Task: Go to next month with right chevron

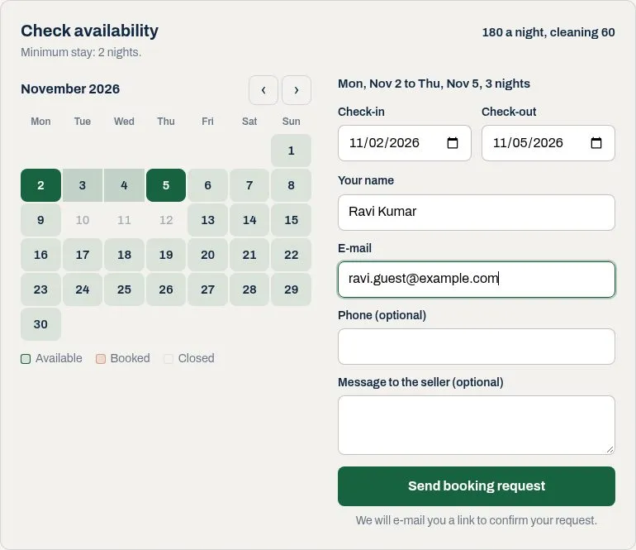Action: pyautogui.click(x=297, y=90)
